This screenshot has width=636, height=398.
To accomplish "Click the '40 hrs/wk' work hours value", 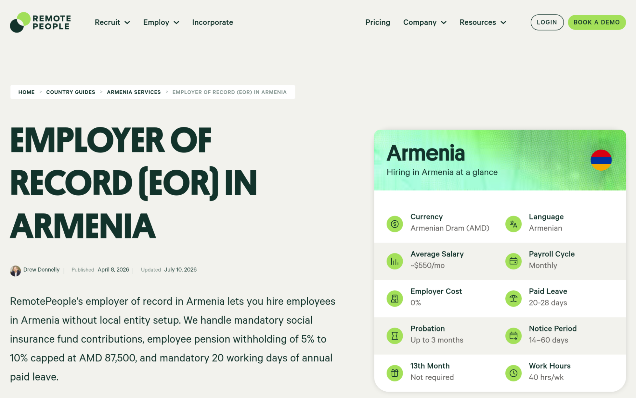I will [x=546, y=377].
